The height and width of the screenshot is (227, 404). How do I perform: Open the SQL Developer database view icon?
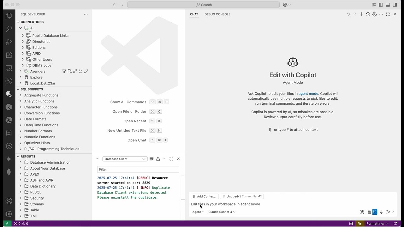(x=9, y=94)
